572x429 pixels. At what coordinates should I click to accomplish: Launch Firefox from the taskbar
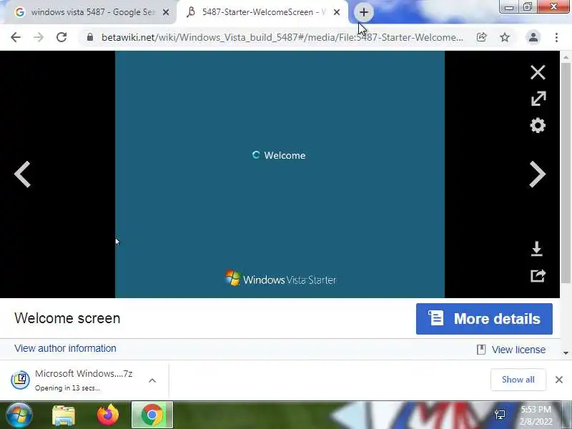(108, 415)
